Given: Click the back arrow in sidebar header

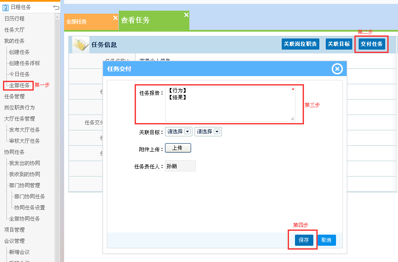Looking at the screenshot, I should coord(56,7).
